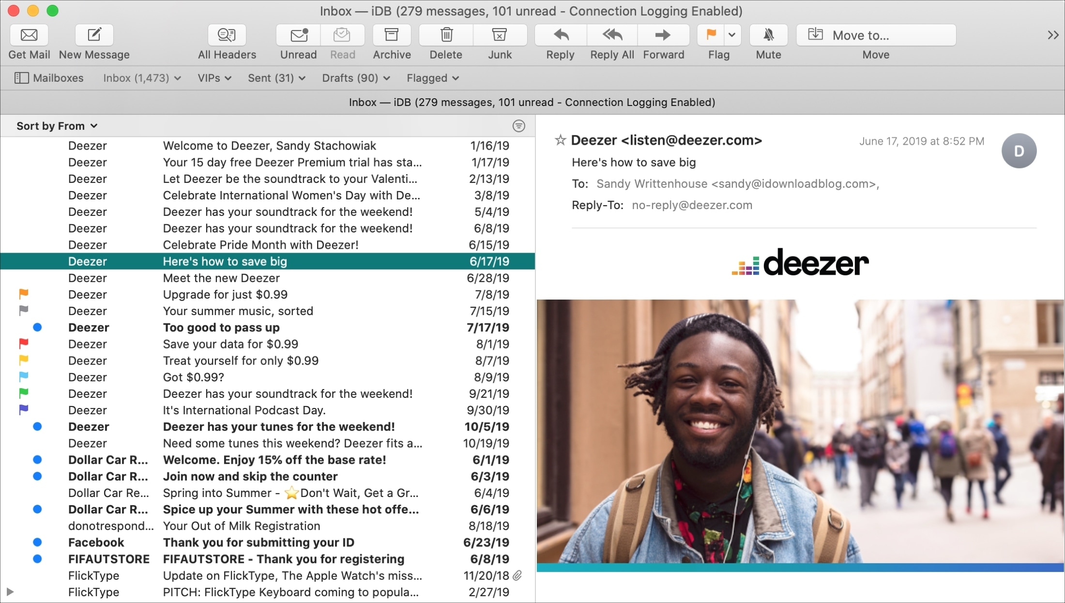1065x603 pixels.
Task: Open the flag color dropdown arrow
Action: 732,35
